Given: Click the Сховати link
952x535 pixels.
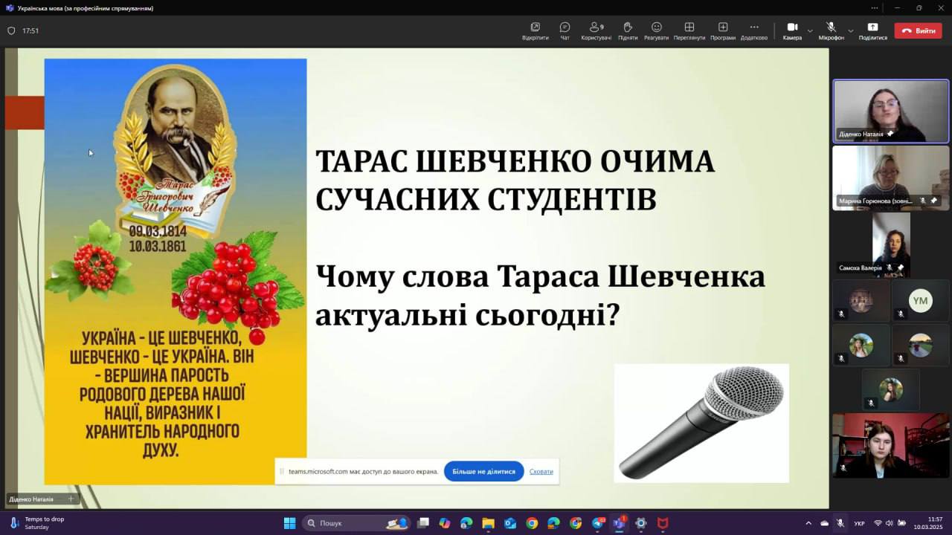Looking at the screenshot, I should click(541, 471).
